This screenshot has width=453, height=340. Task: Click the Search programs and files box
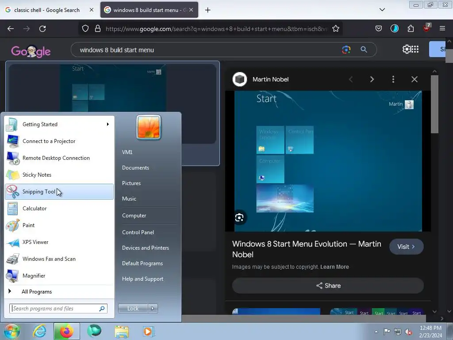(58, 309)
